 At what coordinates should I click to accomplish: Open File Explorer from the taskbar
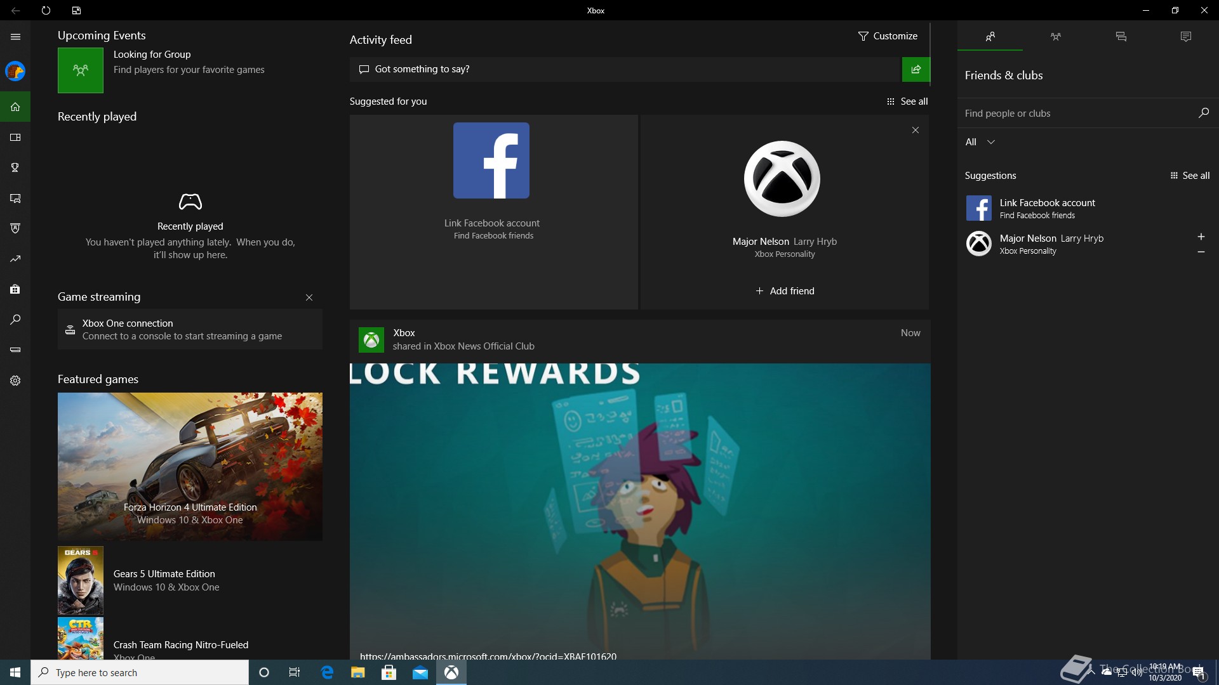358,672
